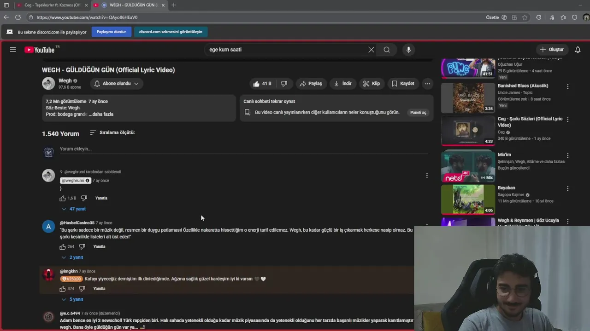Open Wegh channel avatar
The image size is (590, 331).
tap(48, 83)
